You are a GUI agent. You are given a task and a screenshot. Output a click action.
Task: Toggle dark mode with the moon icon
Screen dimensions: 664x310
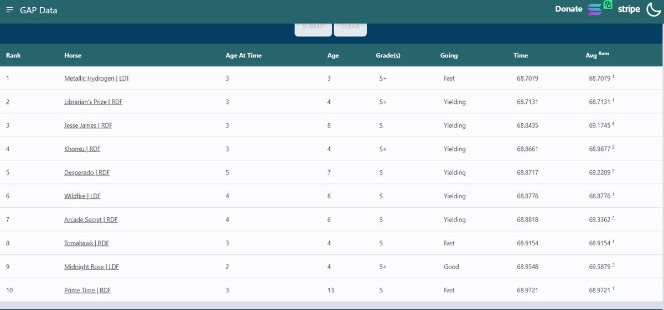tap(654, 9)
